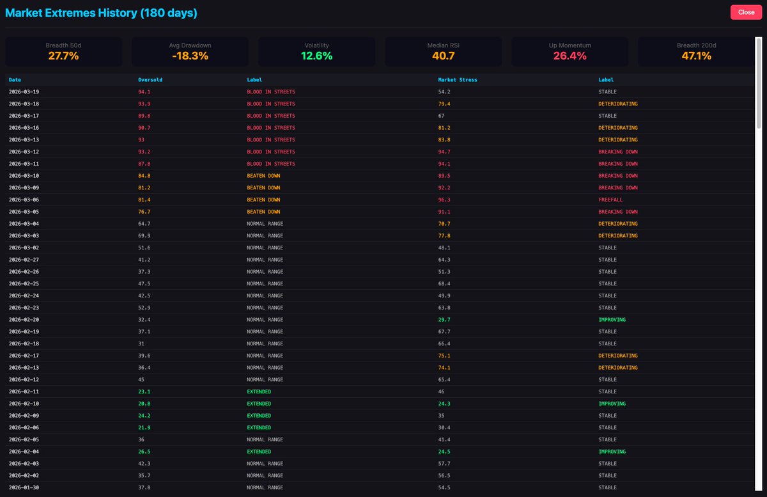Click STABLE label in 2026-02-09 row

point(607,416)
